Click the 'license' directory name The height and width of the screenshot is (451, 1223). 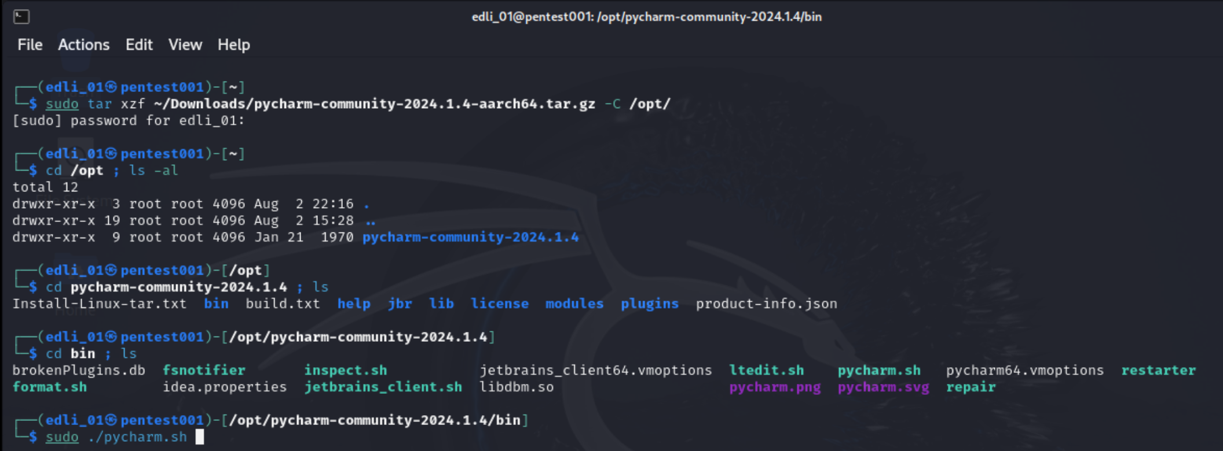(x=499, y=304)
